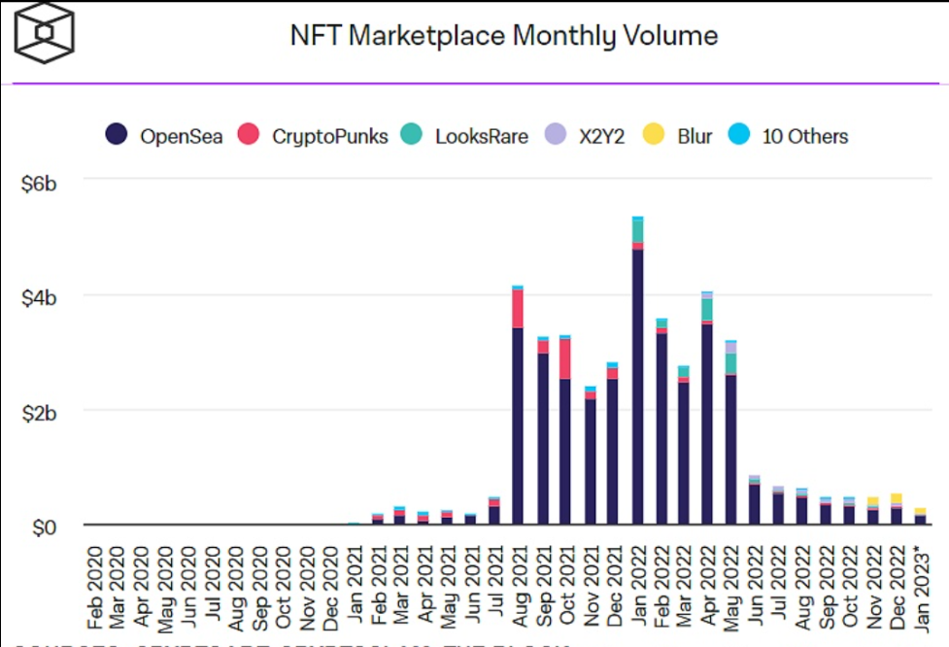949x647 pixels.
Task: Toggle the OpenSea series label in legend
Action: (181, 136)
